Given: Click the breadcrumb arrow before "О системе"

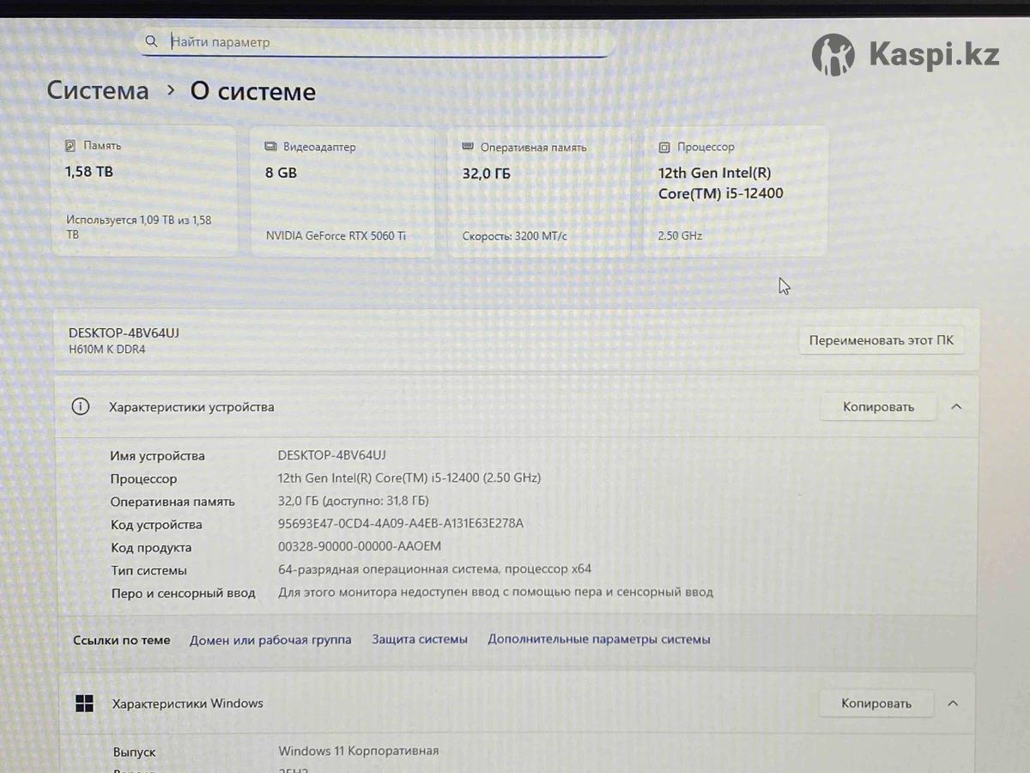Looking at the screenshot, I should pyautogui.click(x=171, y=90).
